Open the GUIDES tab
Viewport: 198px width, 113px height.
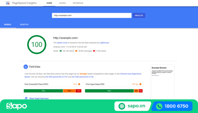tap(62, 3)
